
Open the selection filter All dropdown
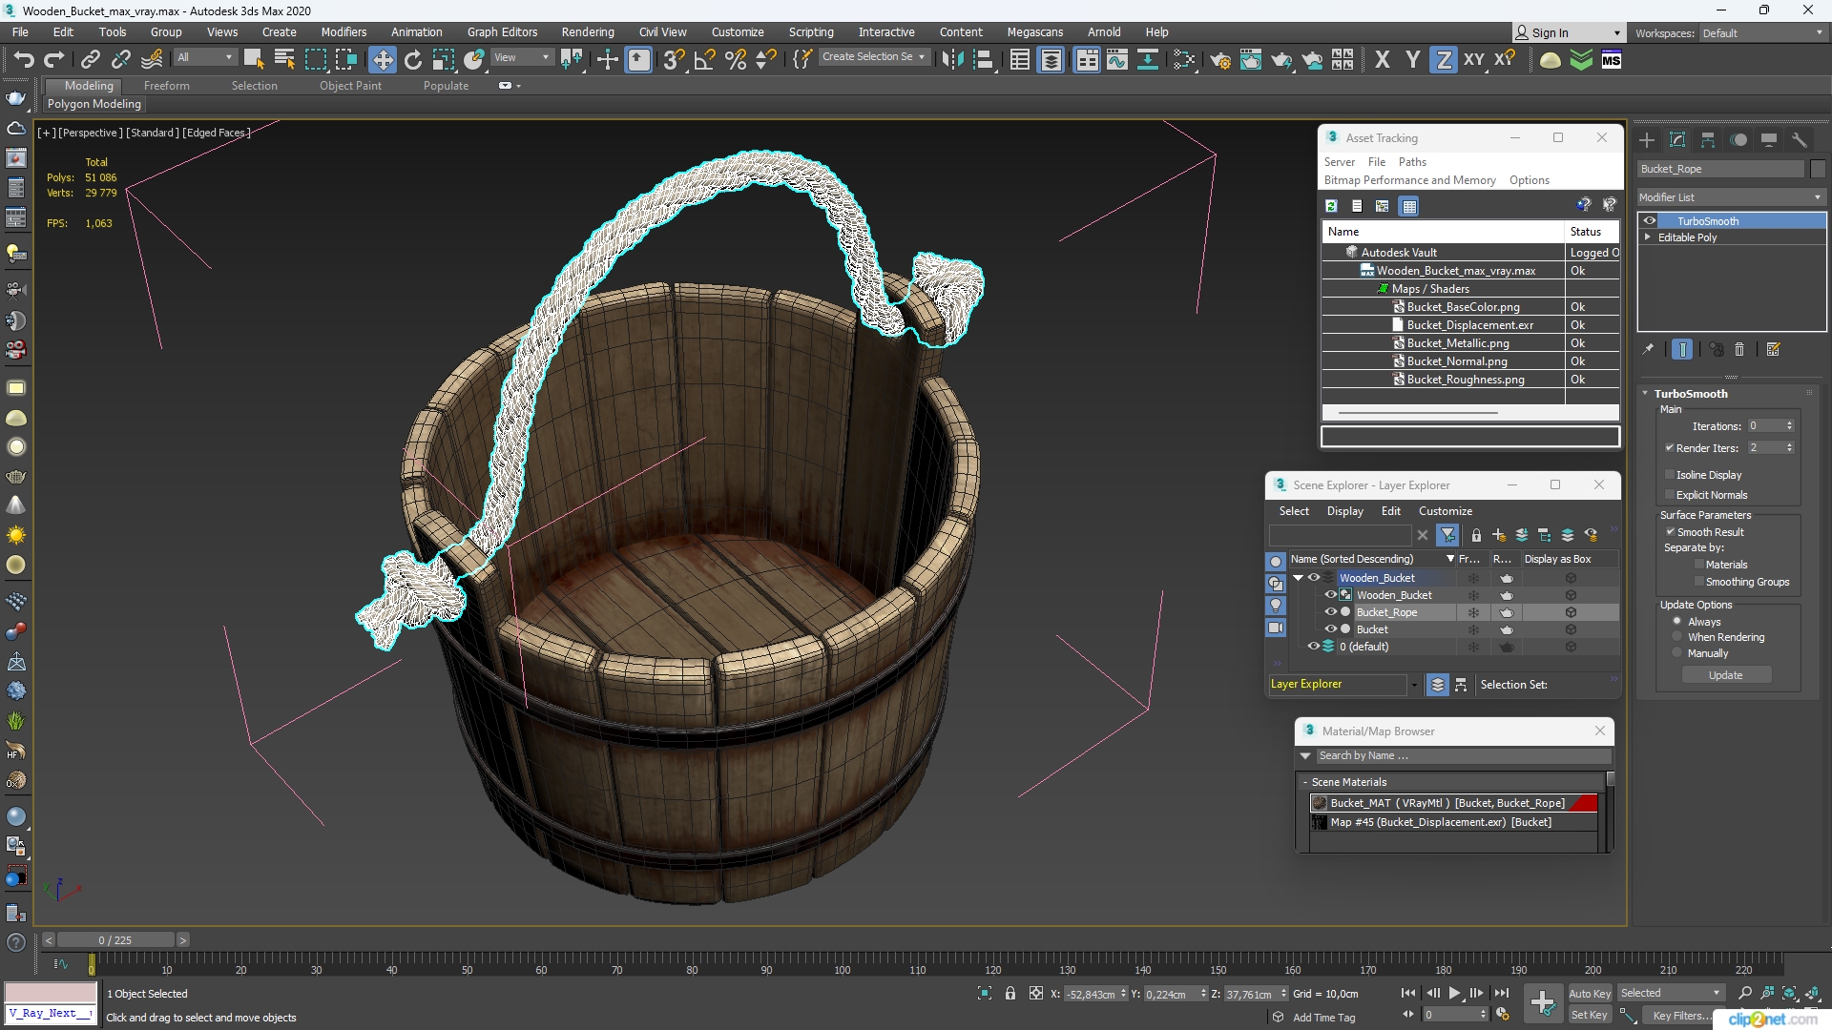204,57
